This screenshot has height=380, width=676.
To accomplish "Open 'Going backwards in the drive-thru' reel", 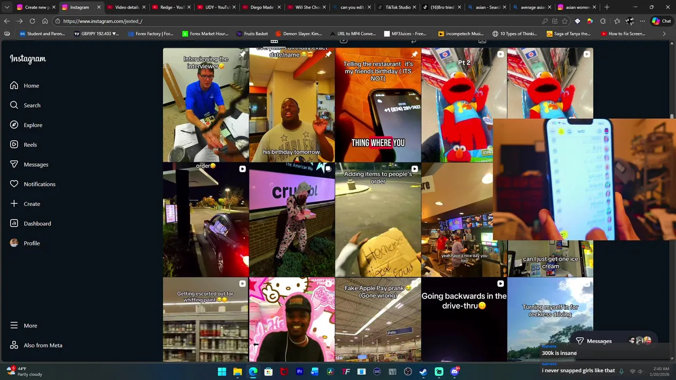I will (464, 320).
